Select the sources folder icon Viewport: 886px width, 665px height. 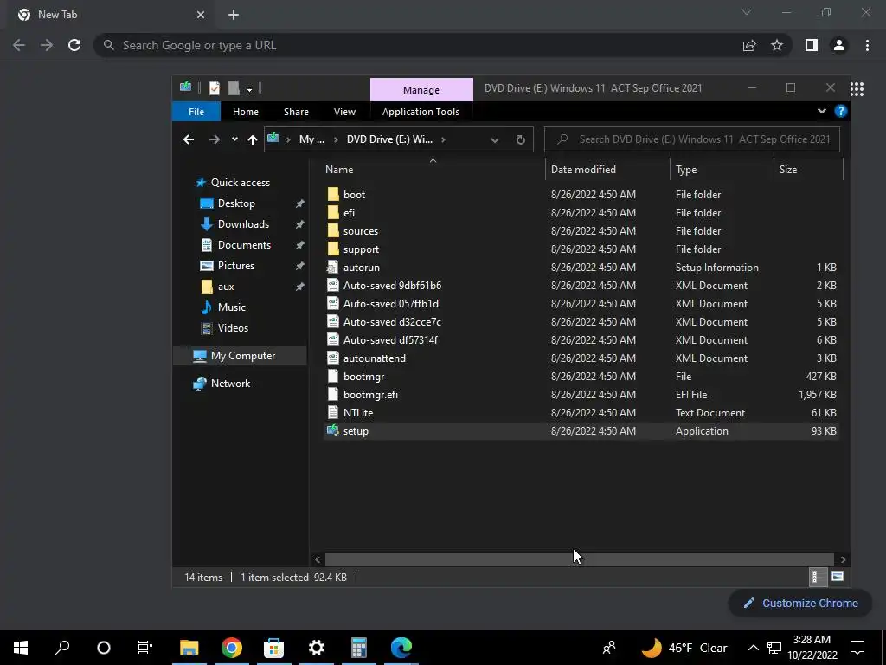pos(333,230)
